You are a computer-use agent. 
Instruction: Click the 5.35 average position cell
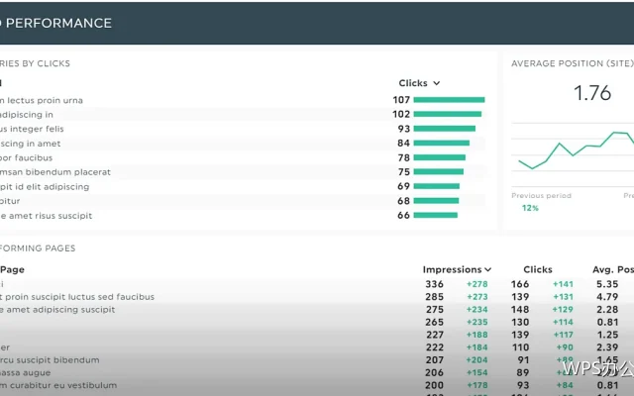coord(607,284)
